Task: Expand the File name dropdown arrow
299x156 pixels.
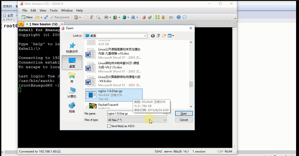Action: pyautogui.click(x=165, y=114)
